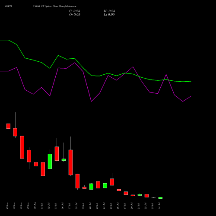Viewport: 216px width, 216px height.
Task: Select the tall red candle above 07 Jul
Action: tap(70, 162)
